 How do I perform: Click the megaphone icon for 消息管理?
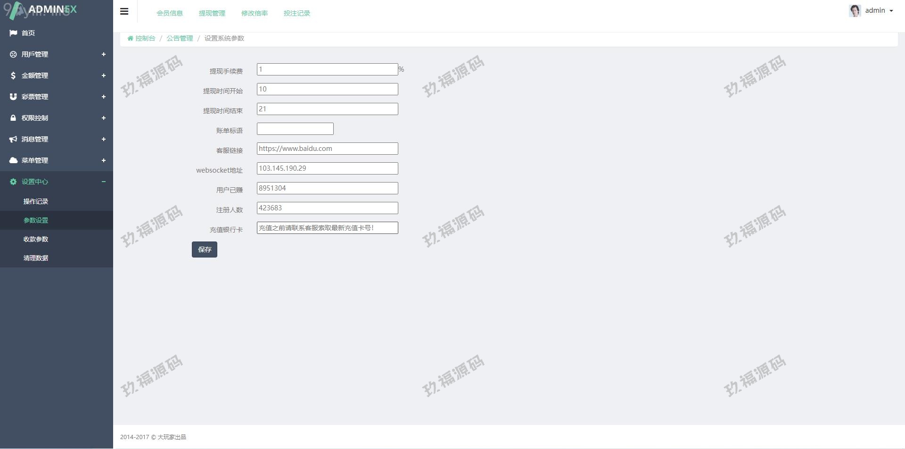13,139
